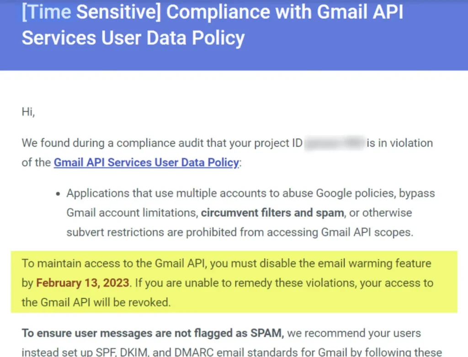
Task: Click the bullet point before 'Applications that use'
Action: pos(58,194)
